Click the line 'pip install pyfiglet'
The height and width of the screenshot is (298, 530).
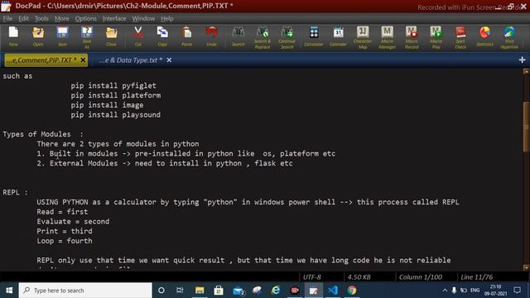tap(113, 85)
